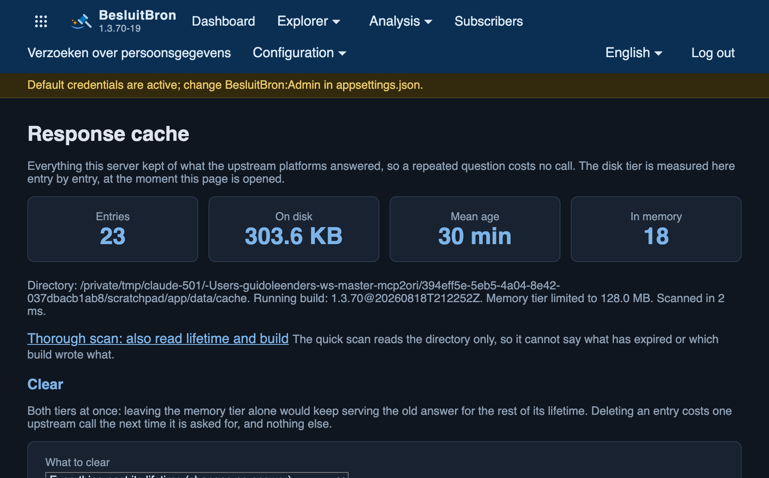Click the Entries count card
The image size is (769, 478).
(113, 229)
